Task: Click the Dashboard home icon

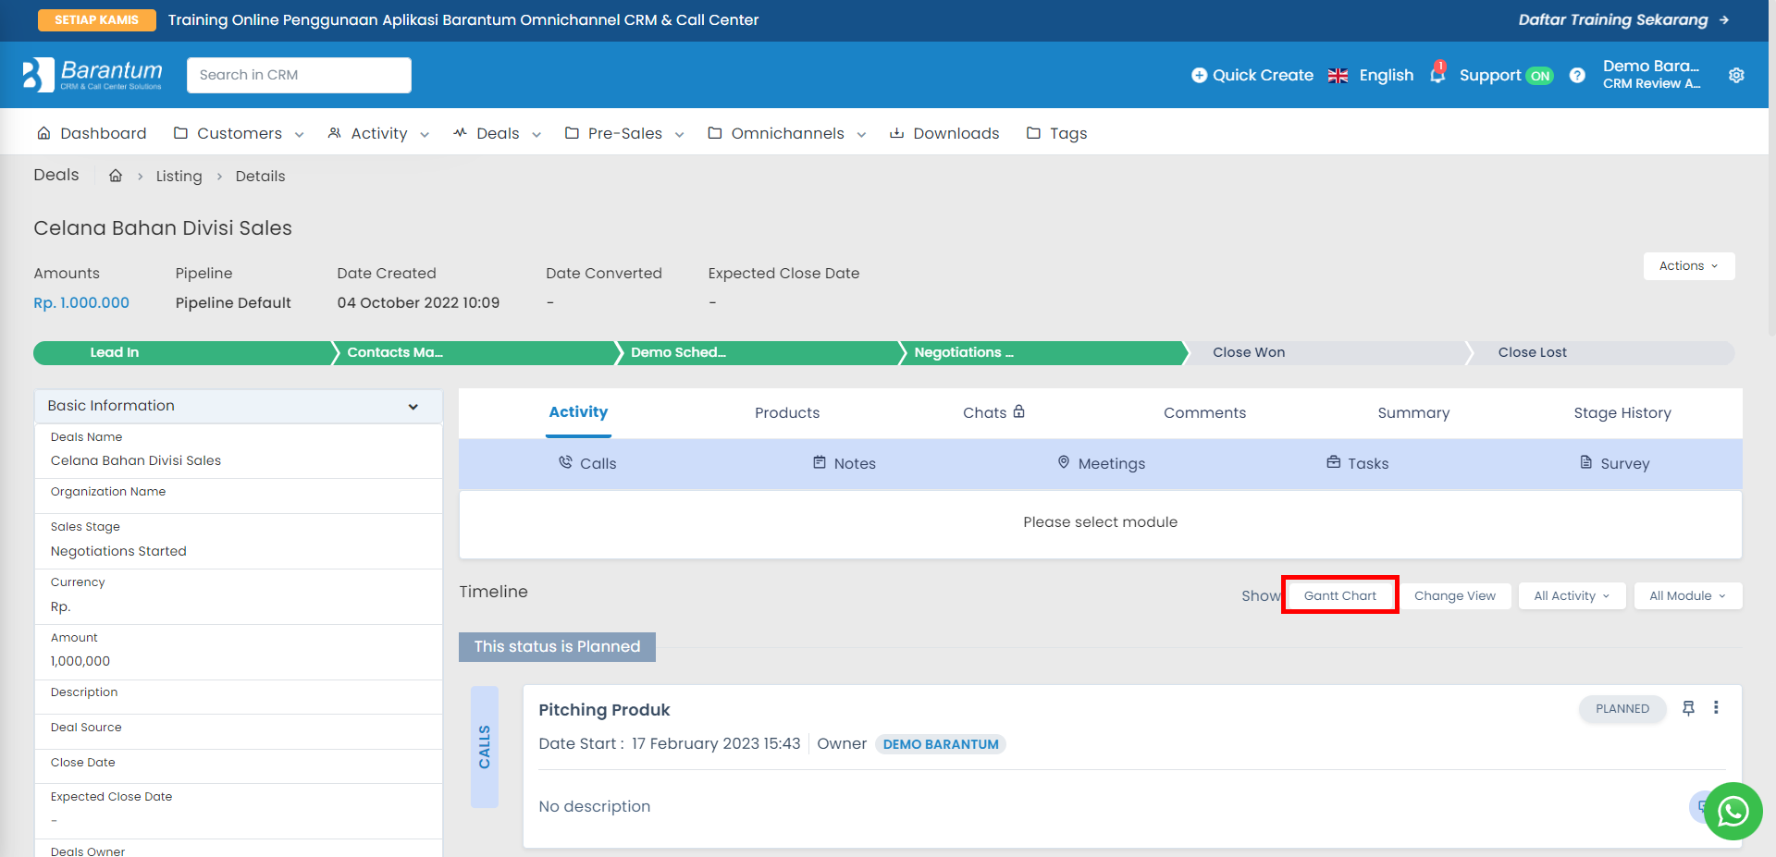Action: tap(43, 133)
